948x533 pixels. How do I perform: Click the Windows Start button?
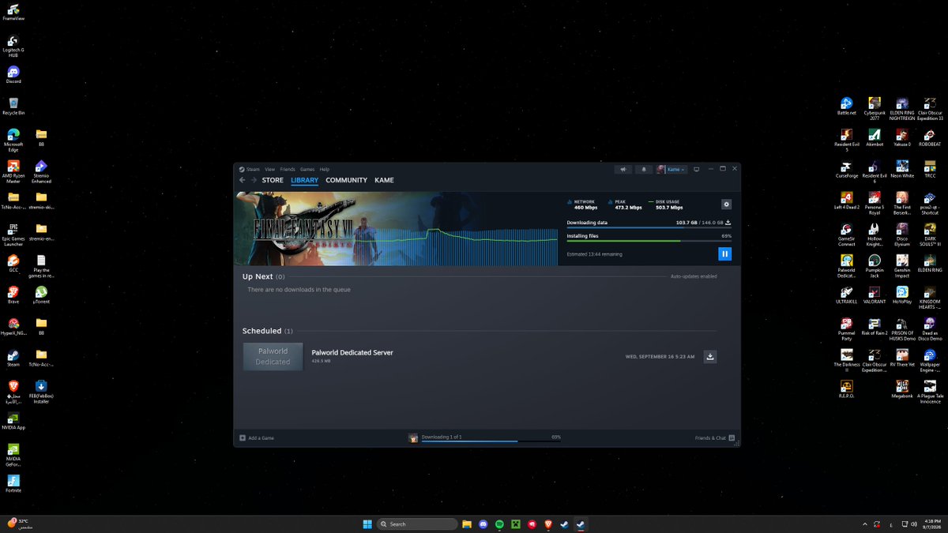[x=367, y=524]
